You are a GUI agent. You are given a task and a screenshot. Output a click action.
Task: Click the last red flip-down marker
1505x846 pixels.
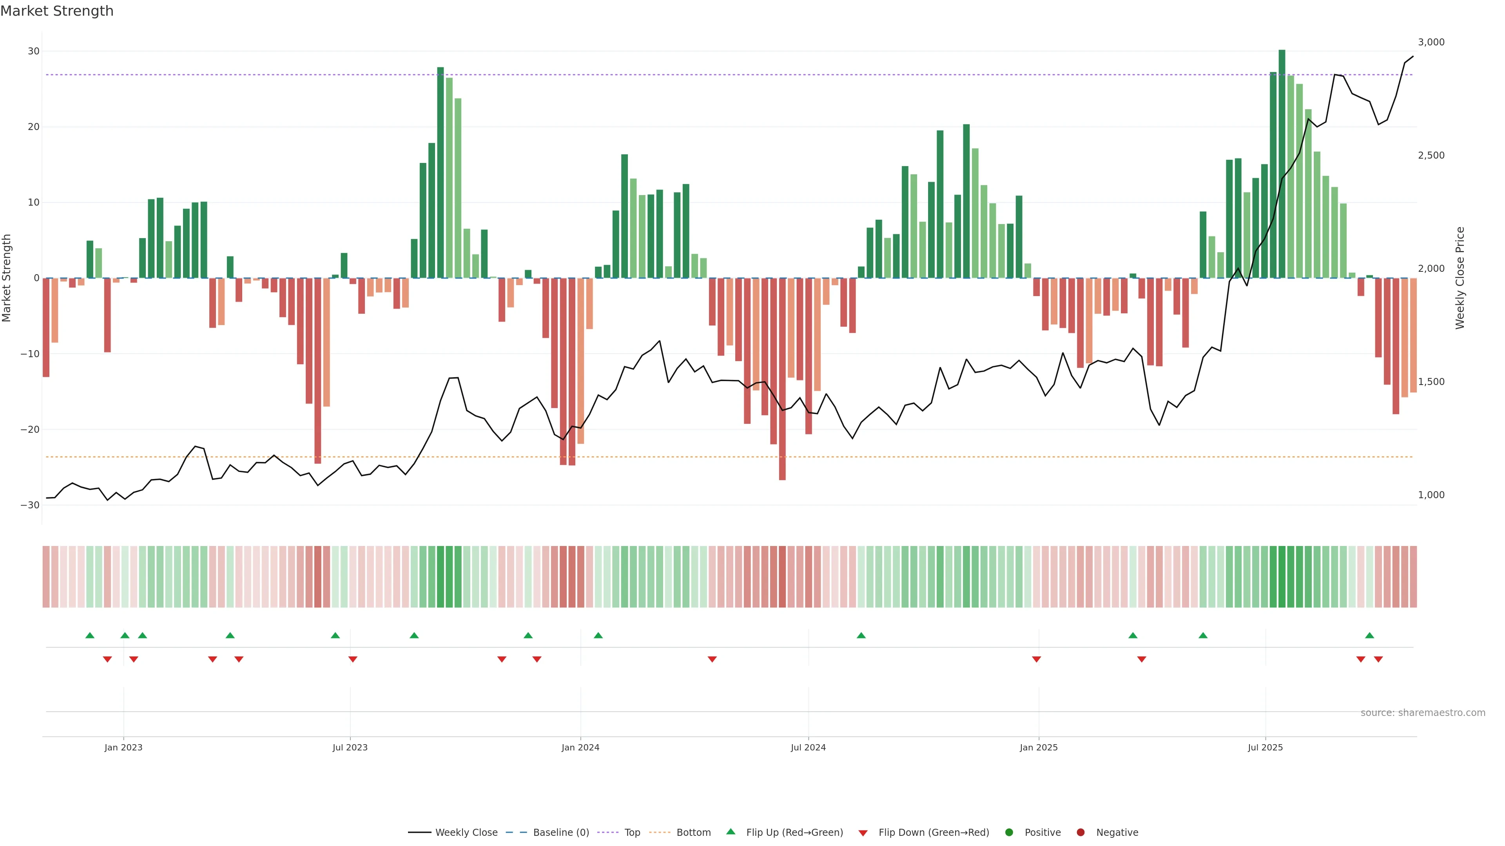point(1378,659)
